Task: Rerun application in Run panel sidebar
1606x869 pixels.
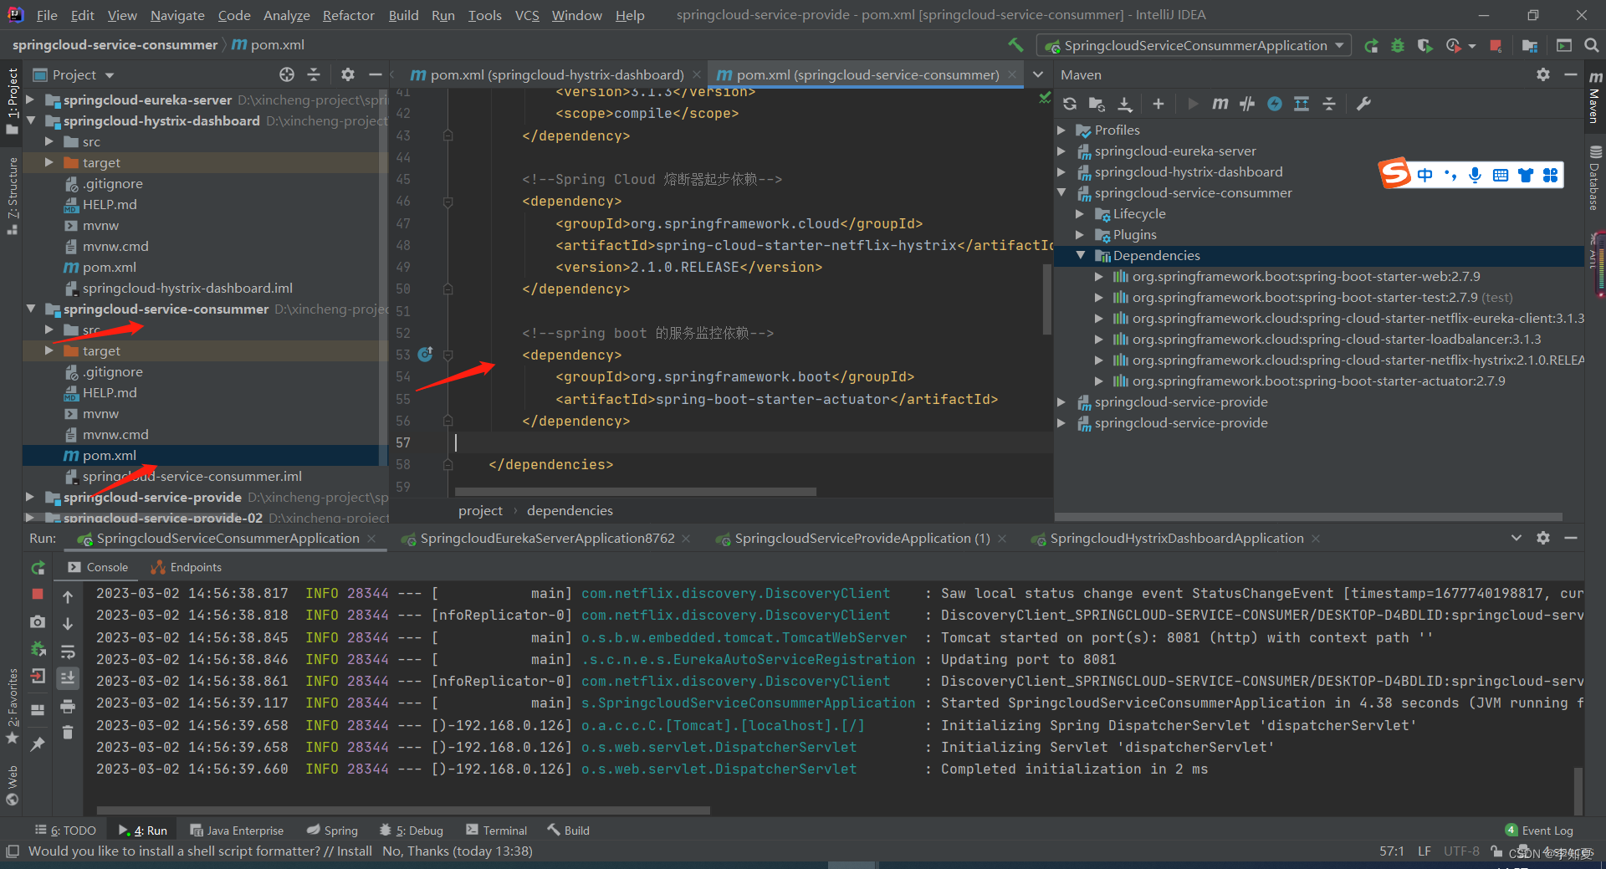Action: [x=38, y=568]
